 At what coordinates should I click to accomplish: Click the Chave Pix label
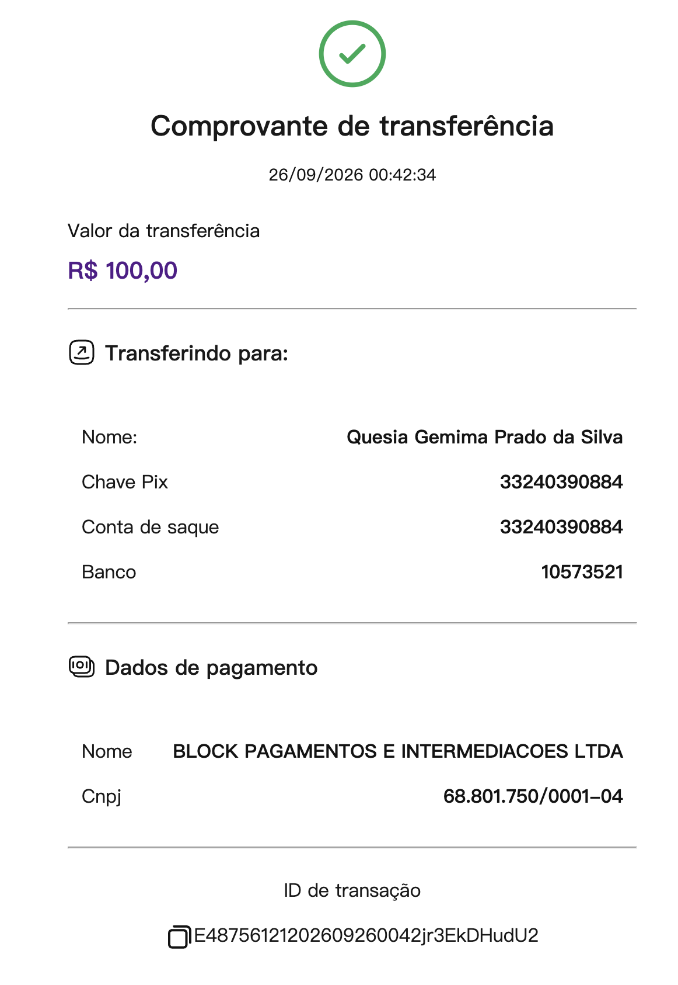(x=125, y=482)
